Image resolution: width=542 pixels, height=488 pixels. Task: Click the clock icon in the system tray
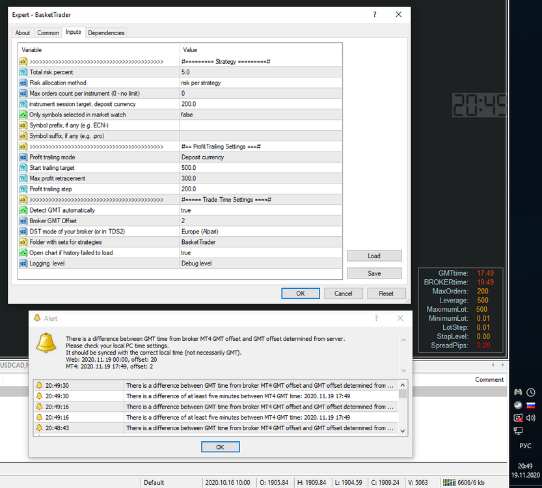(531, 392)
